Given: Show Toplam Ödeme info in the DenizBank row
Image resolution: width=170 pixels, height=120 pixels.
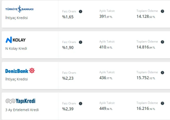Looking at the screenshot, I should coord(163,72).
